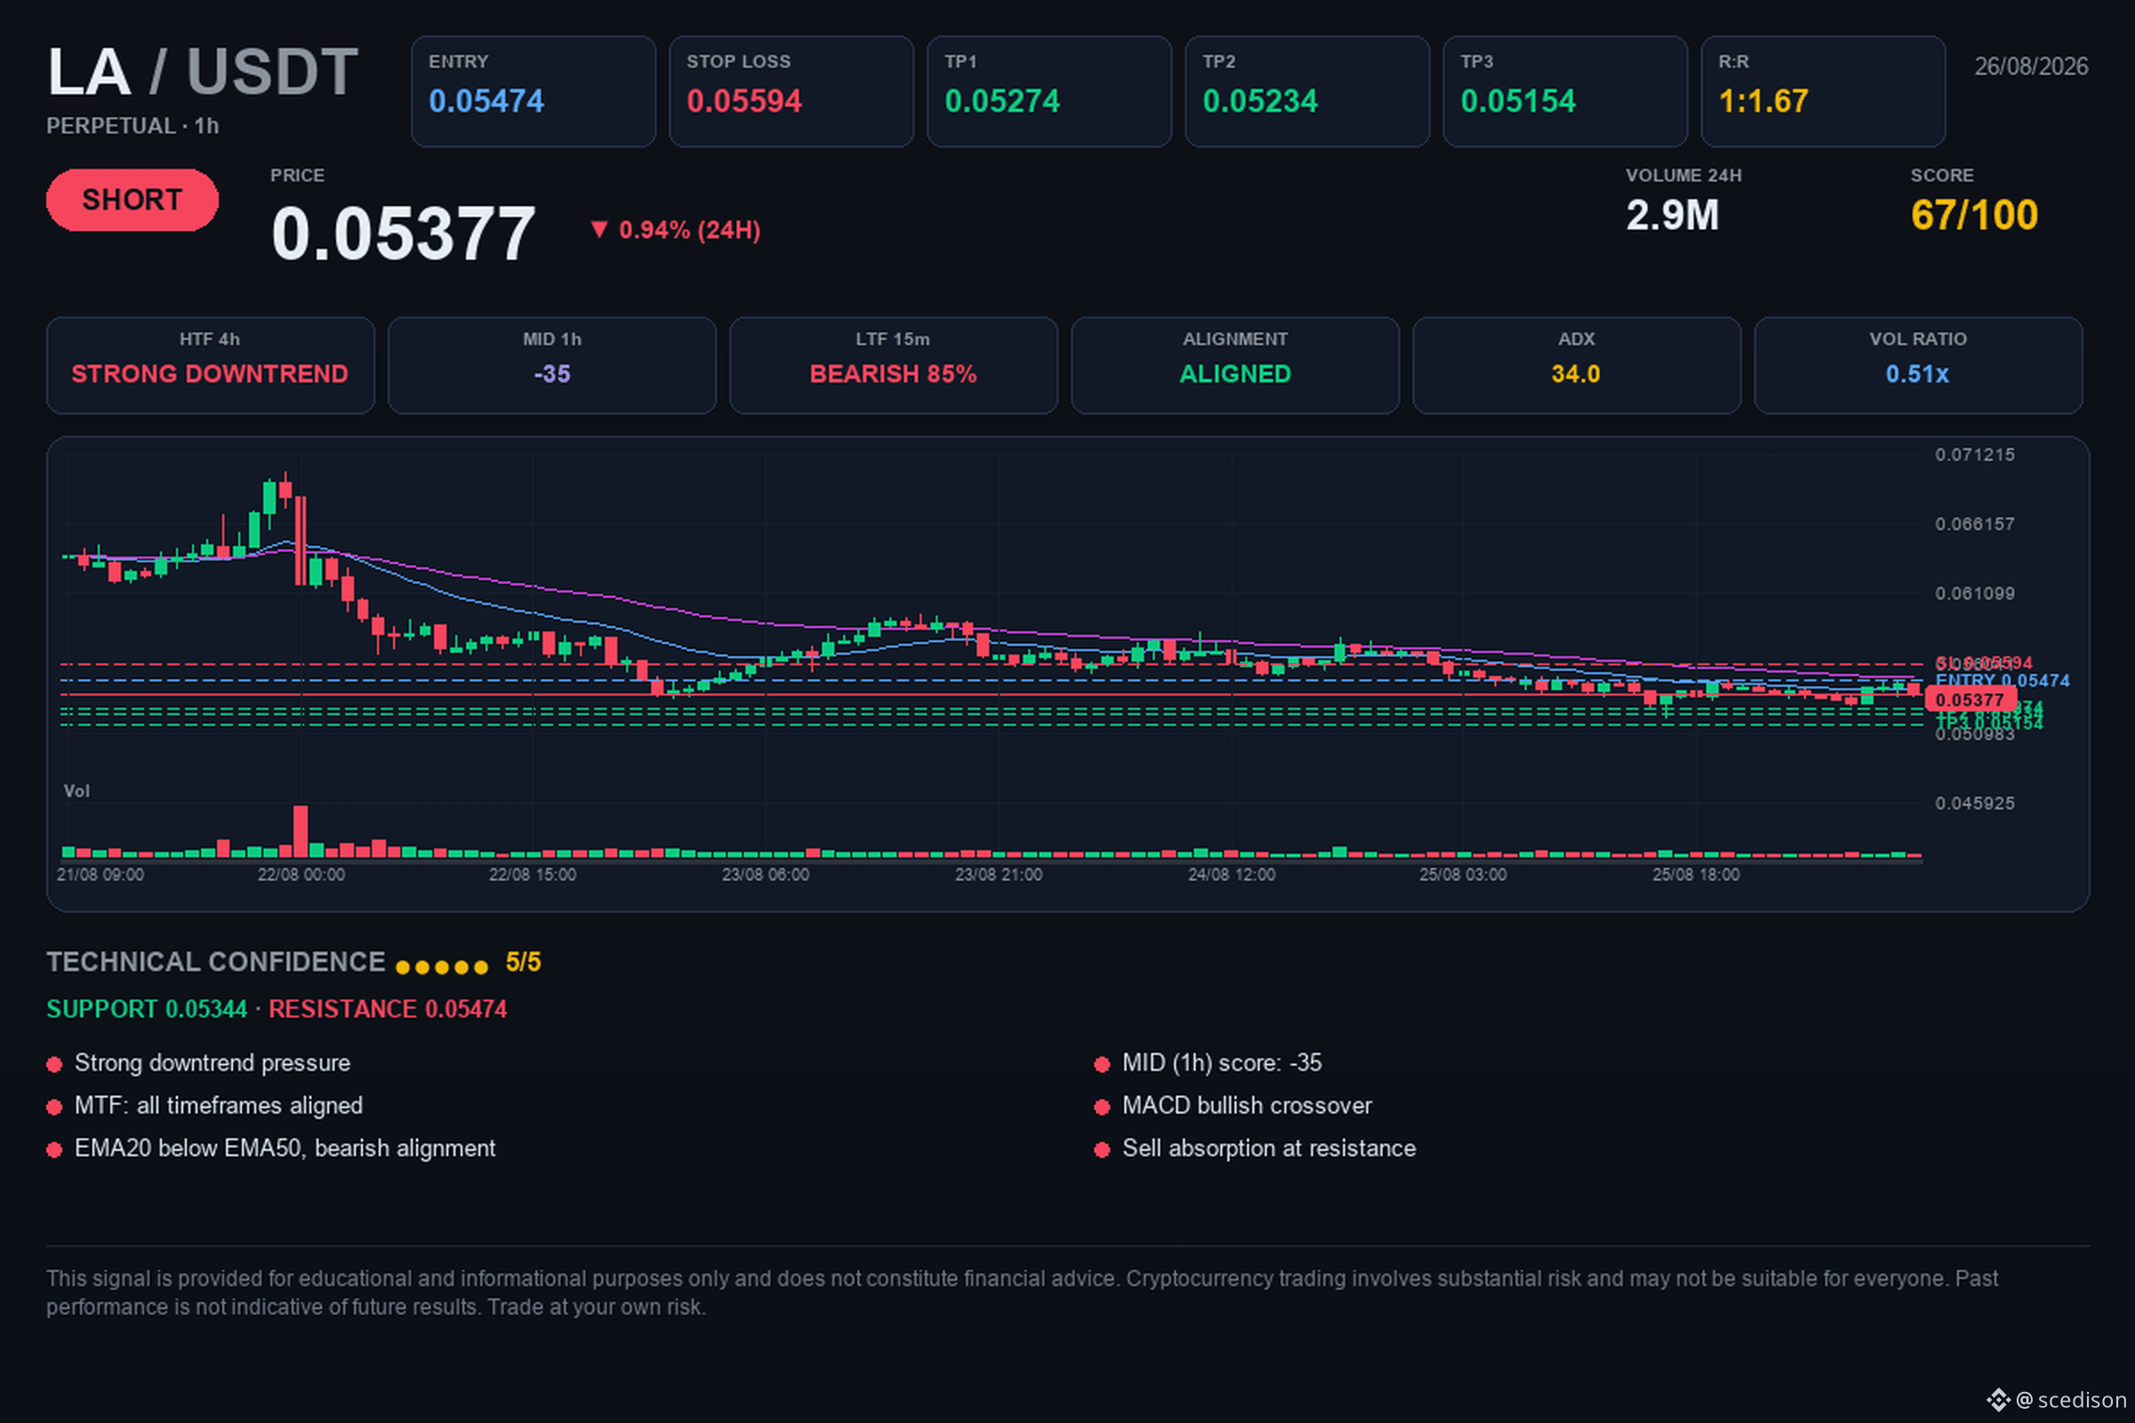Click the '0.071215' price axis label
Viewport: 2135px width, 1423px height.
click(x=1974, y=454)
